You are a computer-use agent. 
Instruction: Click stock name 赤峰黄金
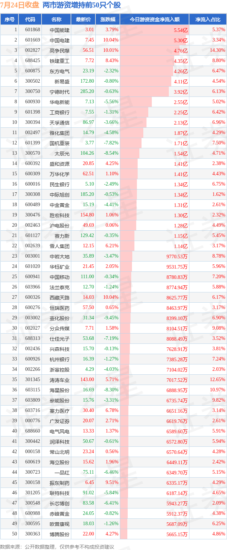60,513
